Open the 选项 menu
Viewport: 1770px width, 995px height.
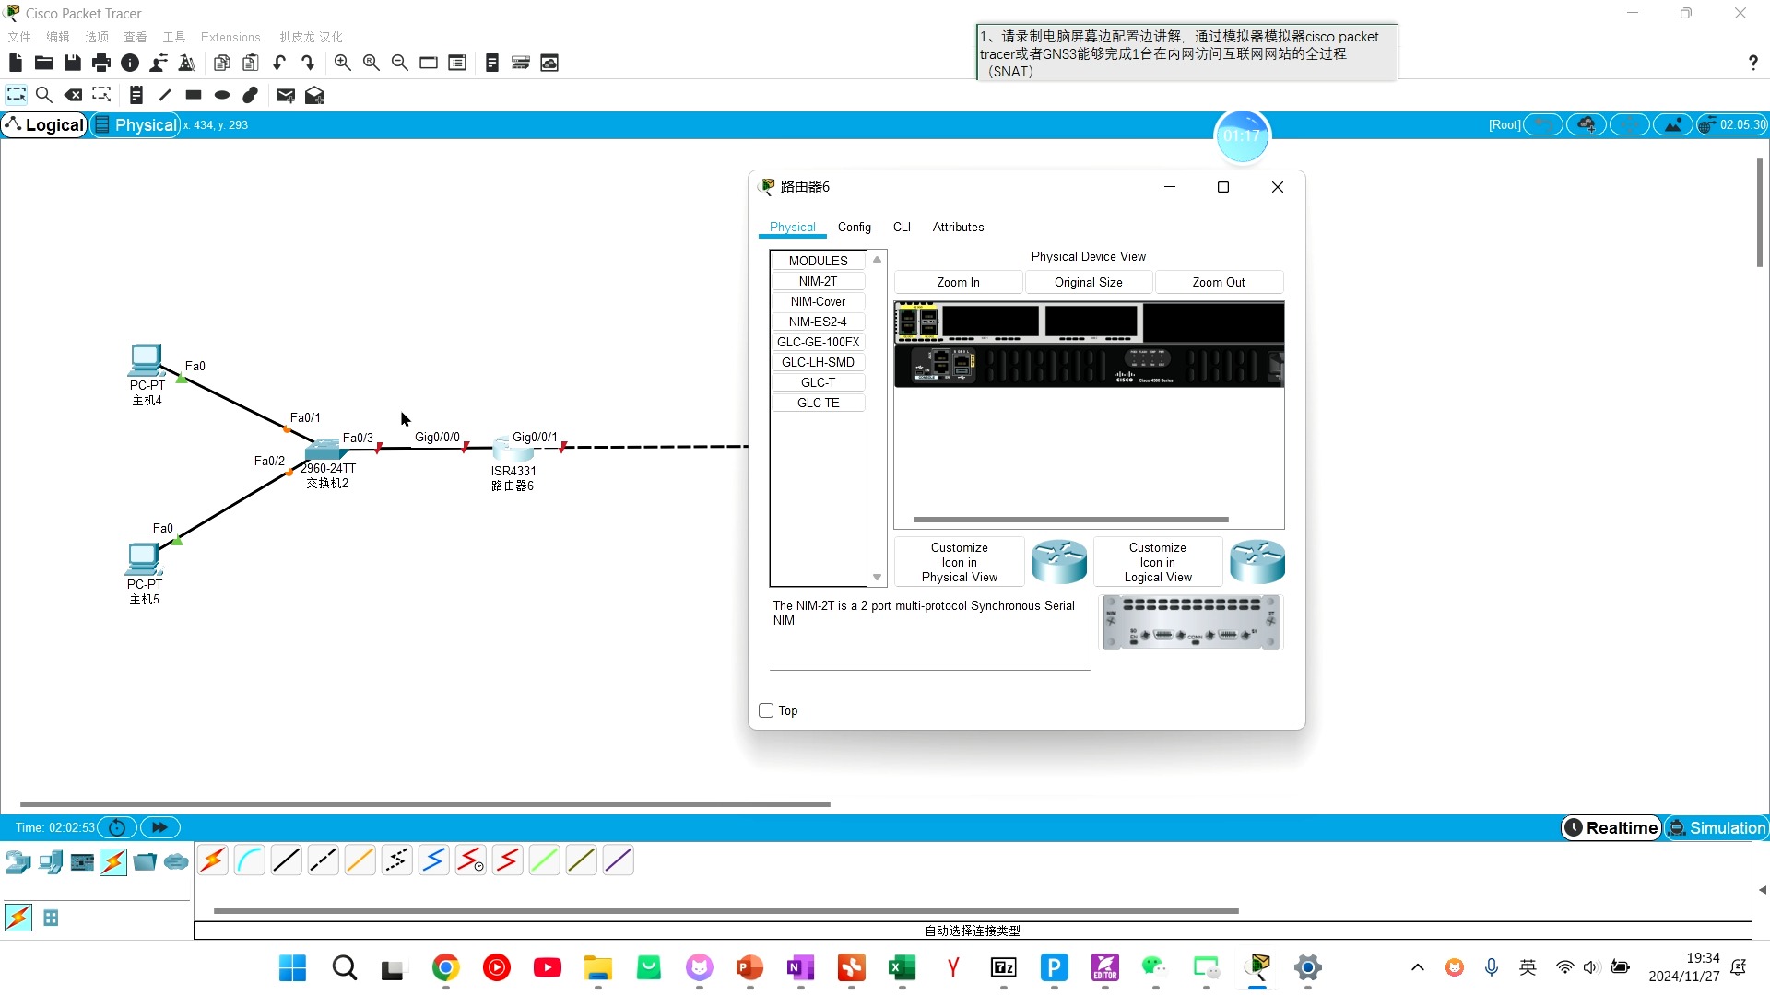pos(97,37)
